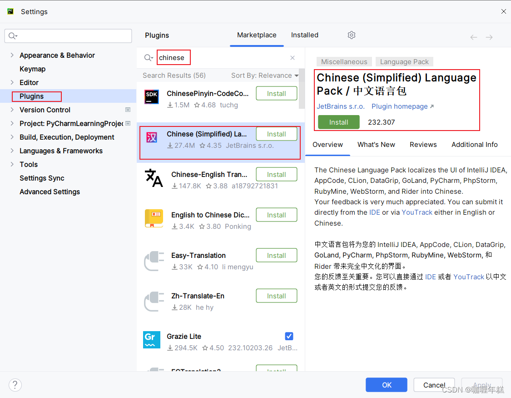Expand the Version Control section
The image size is (511, 398).
pos(12,110)
